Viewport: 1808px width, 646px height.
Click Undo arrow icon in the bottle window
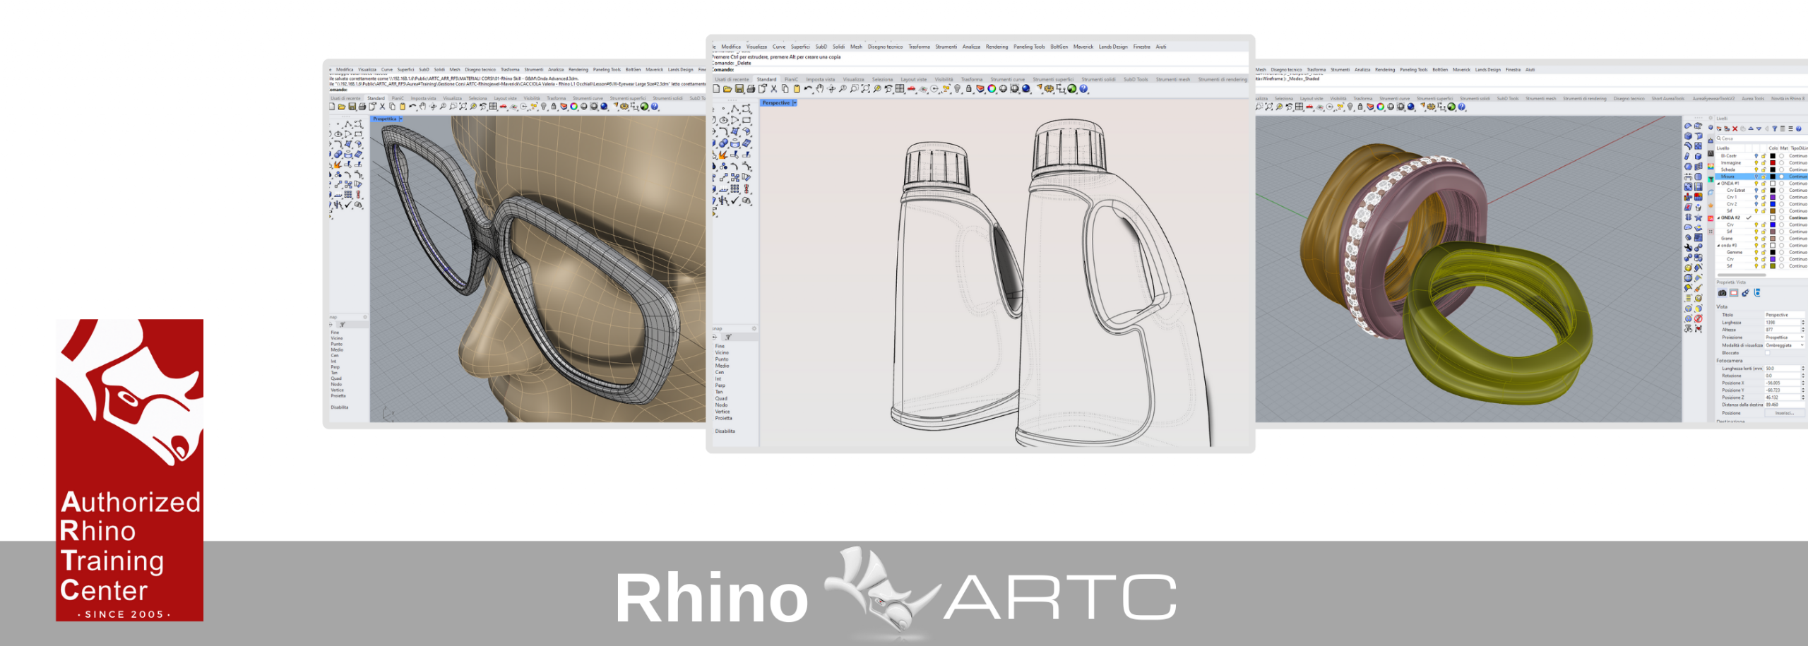point(808,89)
